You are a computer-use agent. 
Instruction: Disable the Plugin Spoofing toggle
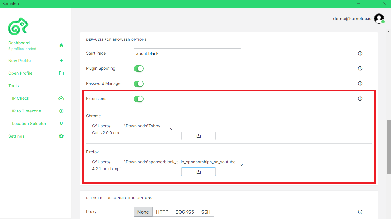pyautogui.click(x=139, y=69)
